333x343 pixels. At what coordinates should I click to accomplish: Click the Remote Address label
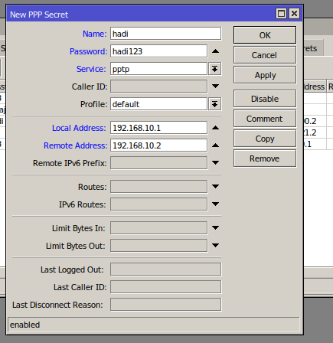coord(76,145)
